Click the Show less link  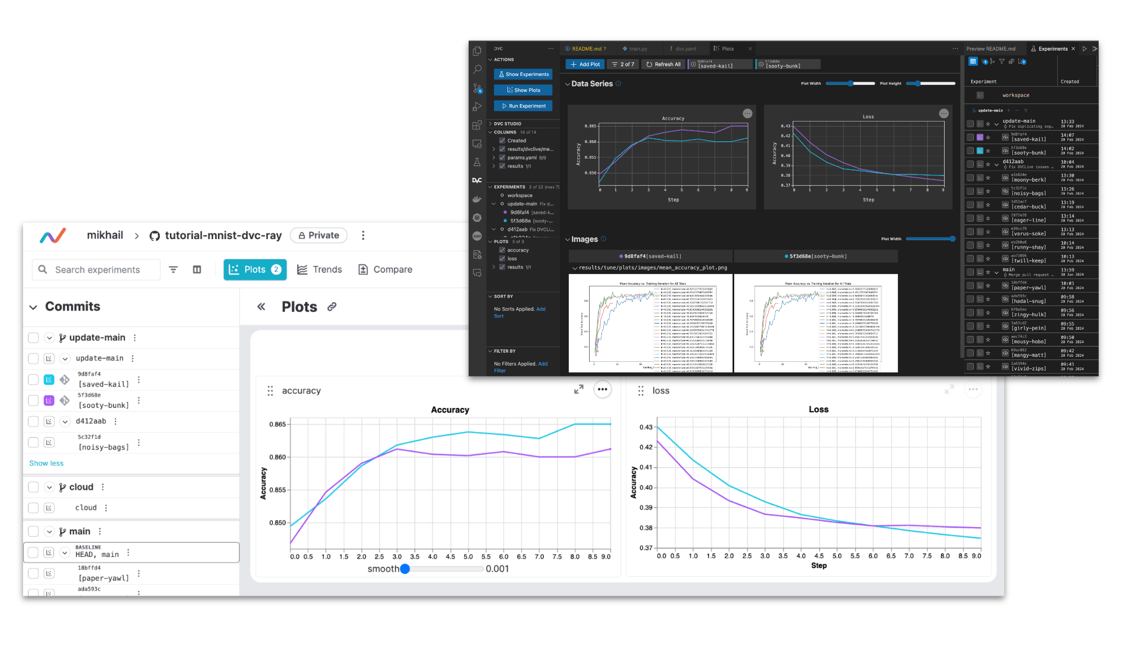point(46,463)
